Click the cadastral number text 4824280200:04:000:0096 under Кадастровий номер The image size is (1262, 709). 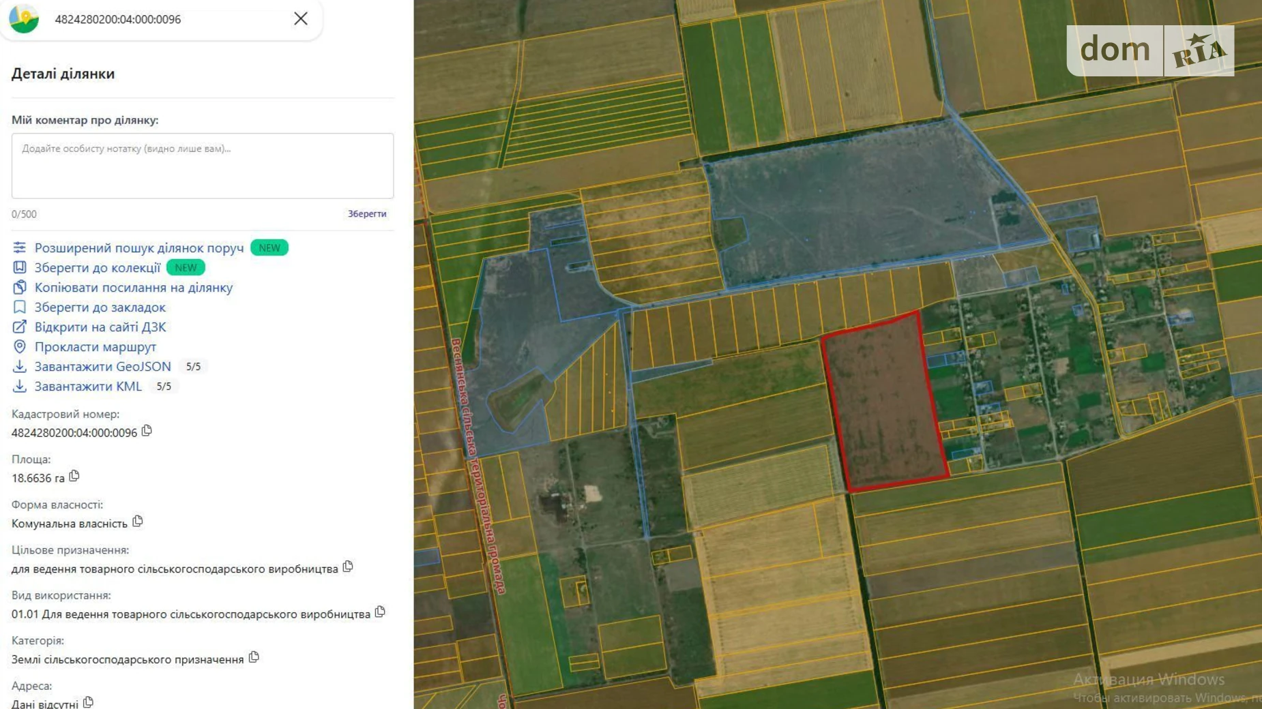[74, 432]
